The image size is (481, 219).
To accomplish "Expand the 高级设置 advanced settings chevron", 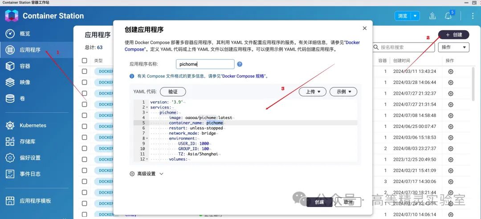I will (161, 174).
